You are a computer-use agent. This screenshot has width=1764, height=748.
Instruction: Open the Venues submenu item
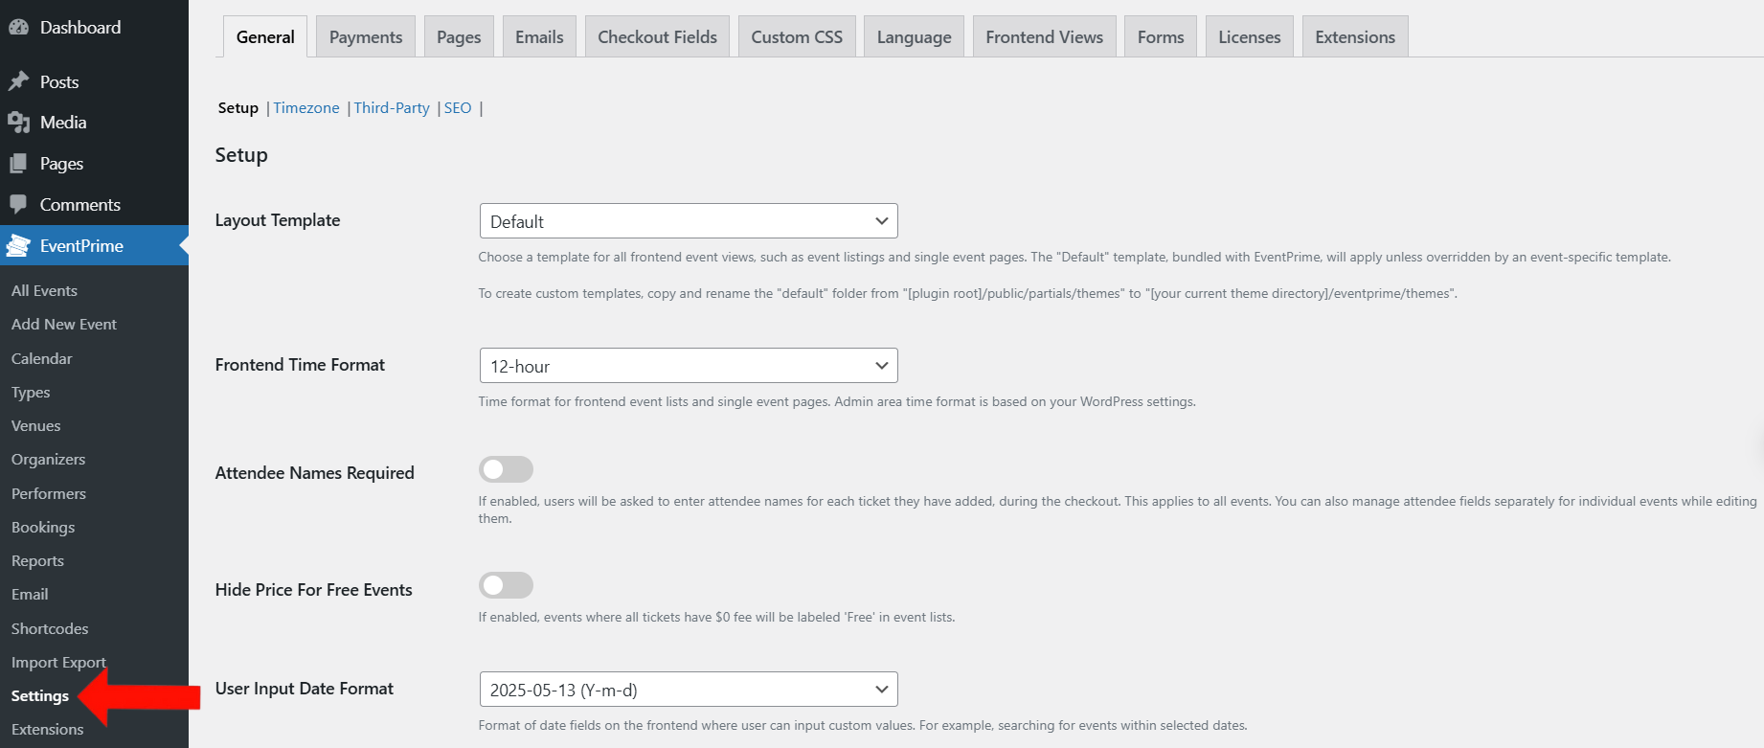pos(36,425)
